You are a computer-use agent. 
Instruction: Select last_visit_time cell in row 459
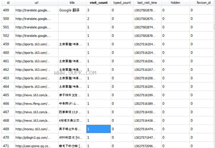coord(147,44)
